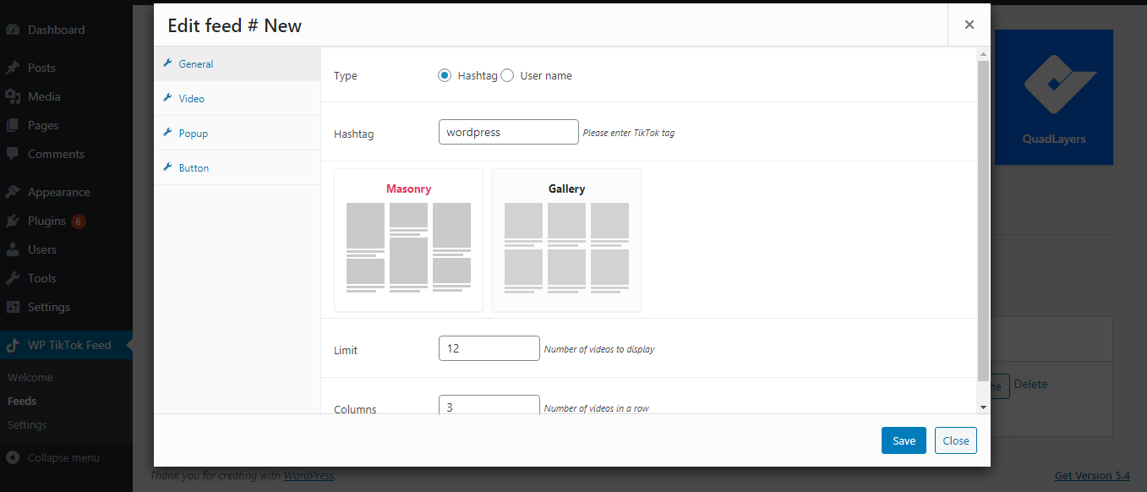Image resolution: width=1147 pixels, height=492 pixels.
Task: Click the wrench icon beside Popup tab
Action: 167,133
